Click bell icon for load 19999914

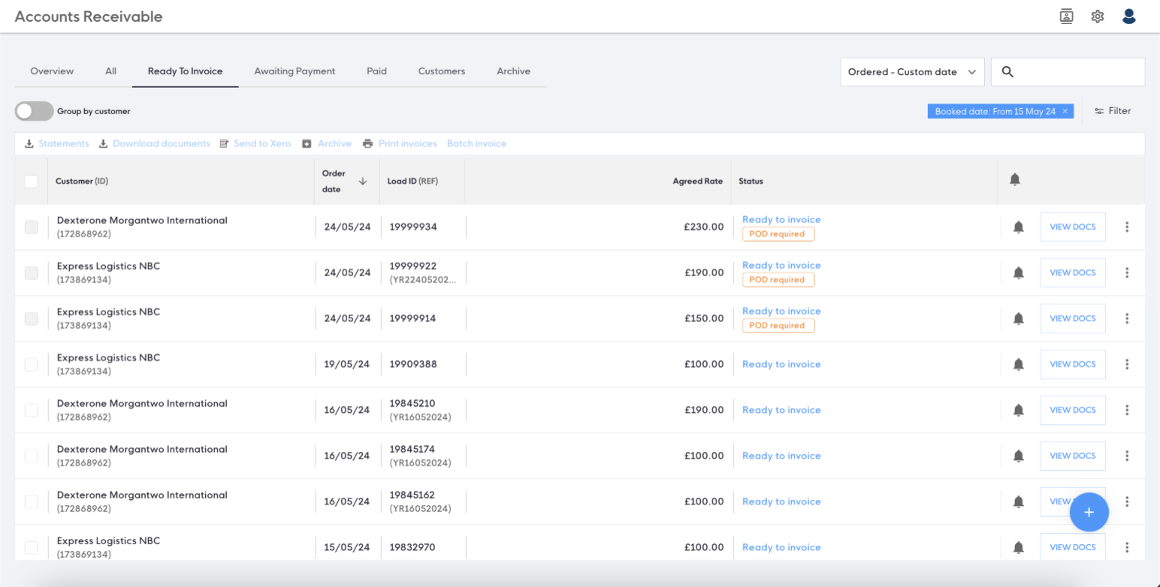coord(1019,318)
